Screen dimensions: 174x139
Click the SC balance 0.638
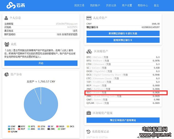coord(157,68)
